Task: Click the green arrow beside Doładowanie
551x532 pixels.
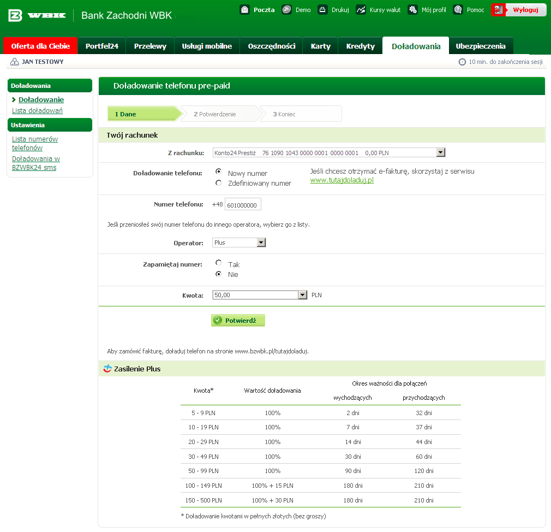Action: click(14, 100)
